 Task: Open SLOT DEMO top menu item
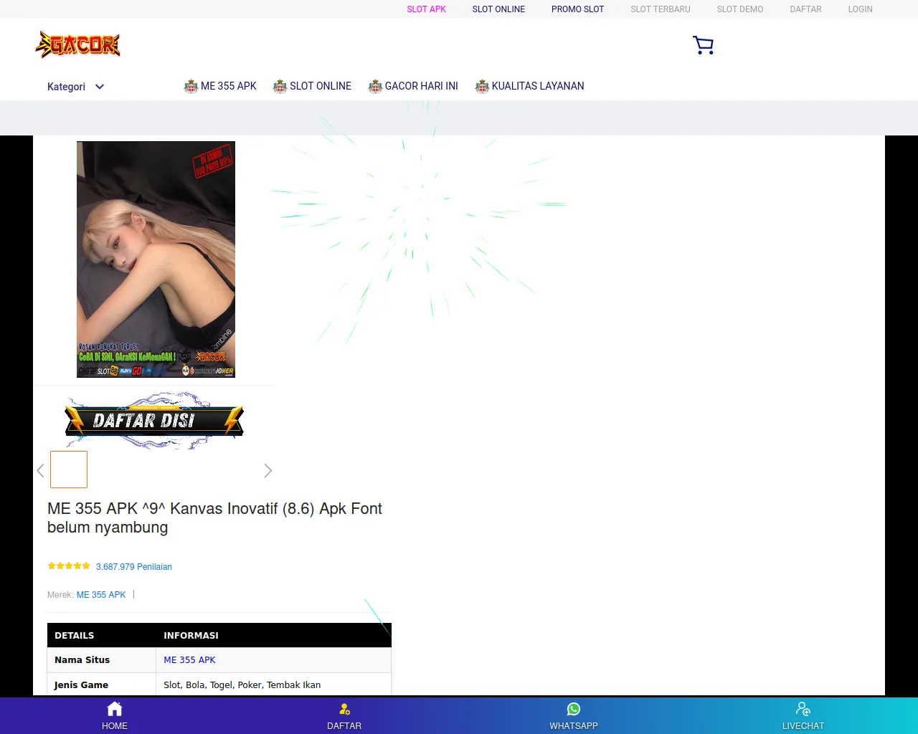(740, 9)
